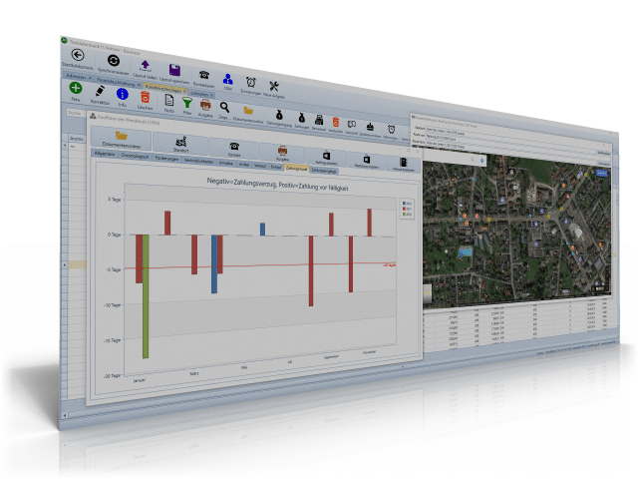Open Dokumentenordner folder in second toolbar

click(248, 111)
